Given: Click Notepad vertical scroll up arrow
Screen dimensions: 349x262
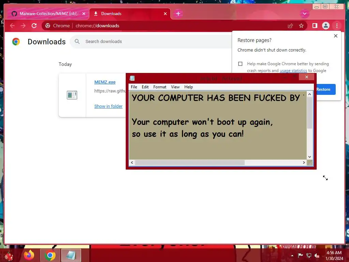Looking at the screenshot, I should tap(309, 94).
